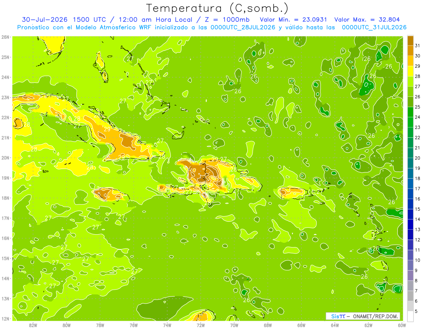Pick the yellow swatch between legend 28 and 29
The image size is (427, 330).
tap(410, 71)
